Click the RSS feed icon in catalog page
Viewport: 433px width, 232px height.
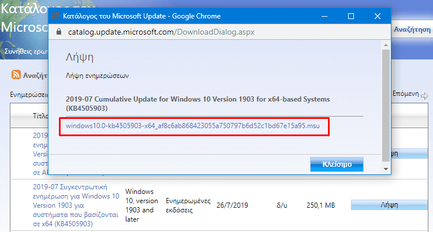(16, 74)
